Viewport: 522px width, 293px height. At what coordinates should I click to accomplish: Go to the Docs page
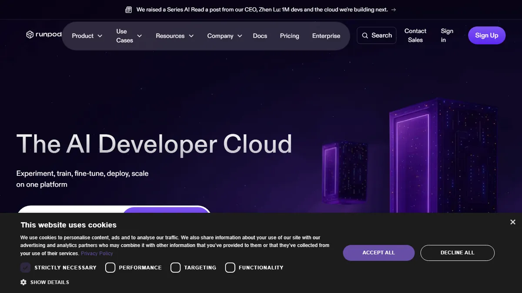pyautogui.click(x=260, y=36)
